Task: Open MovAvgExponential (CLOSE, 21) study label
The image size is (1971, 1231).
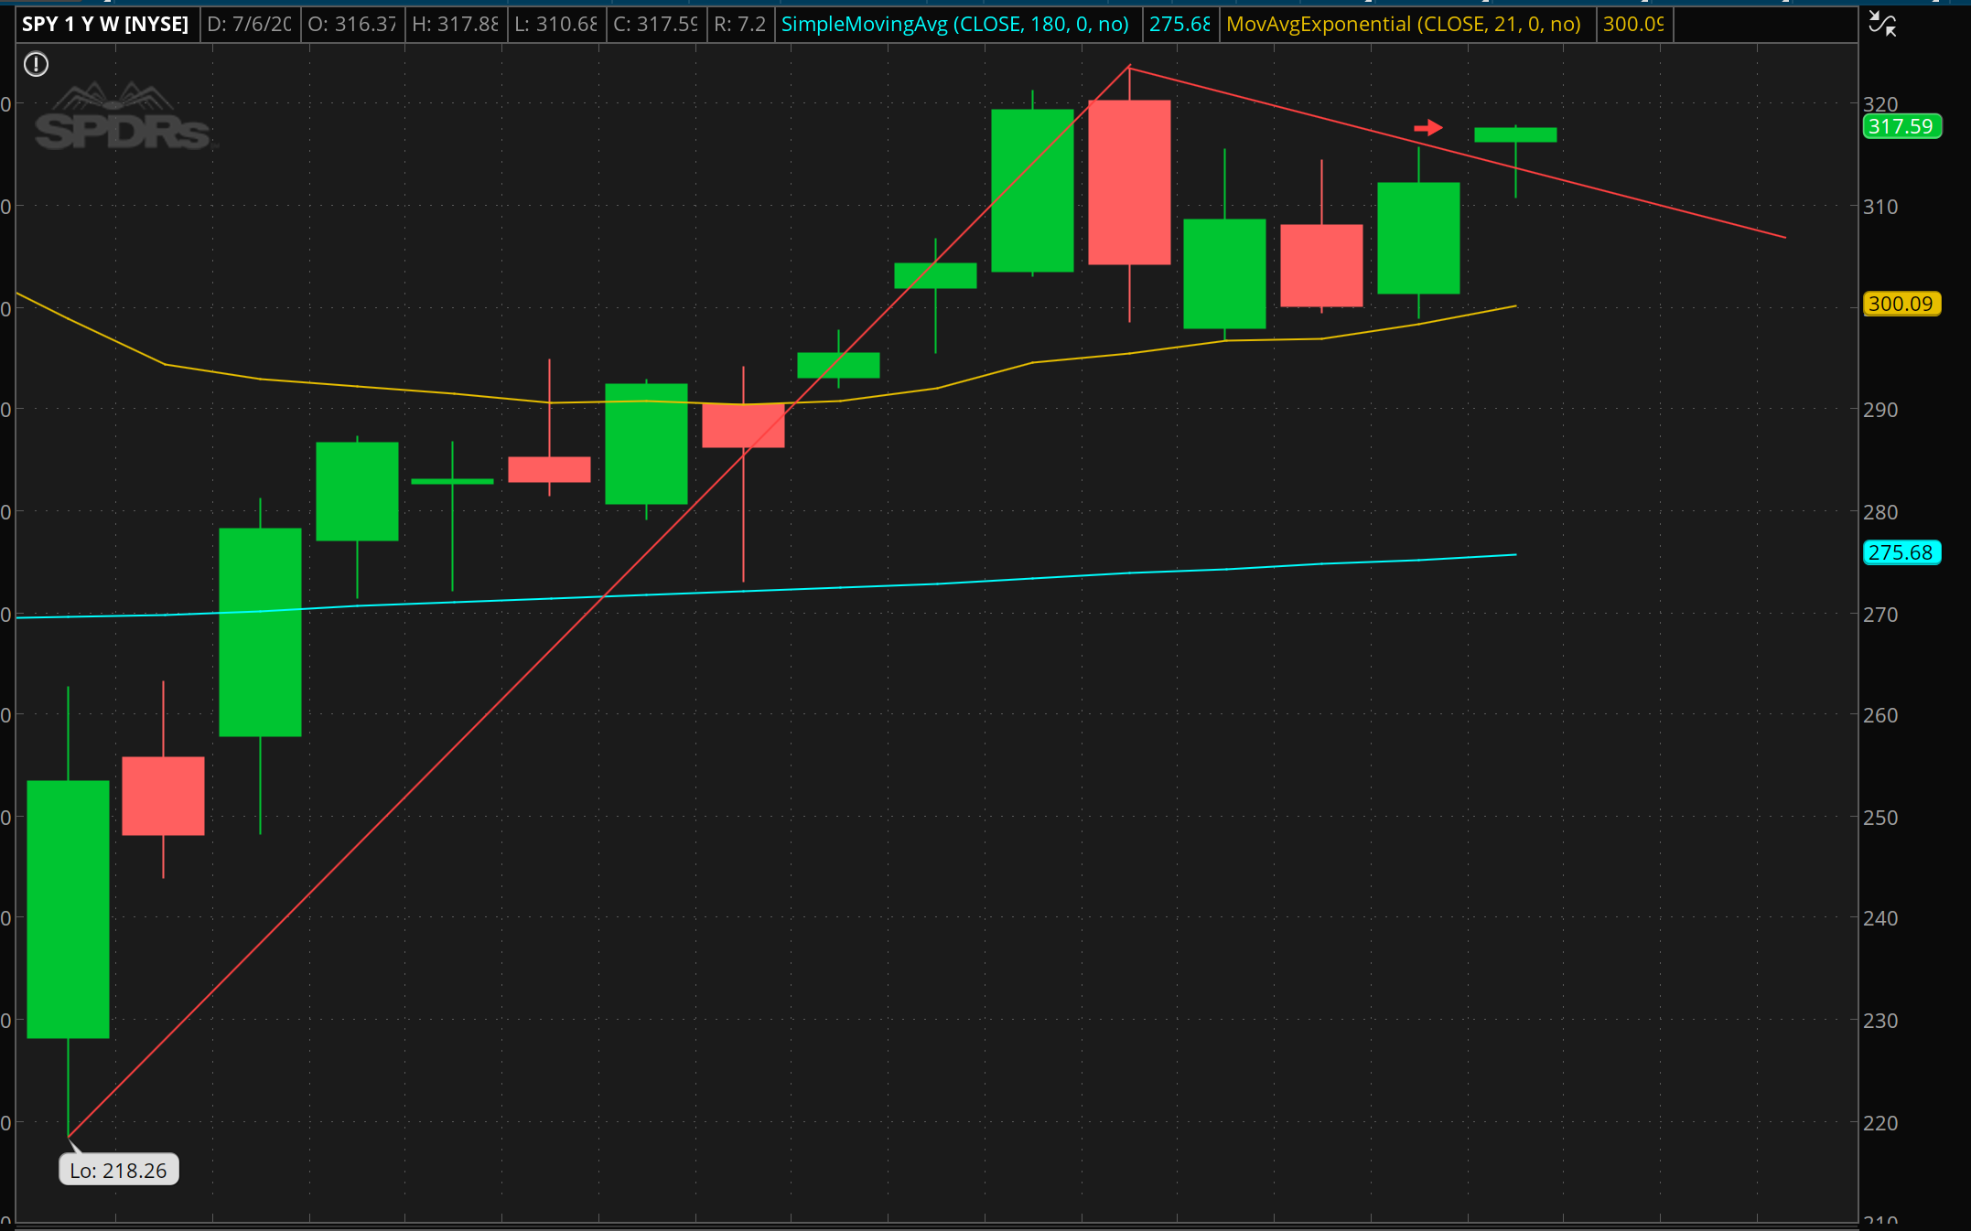Action: (1403, 24)
